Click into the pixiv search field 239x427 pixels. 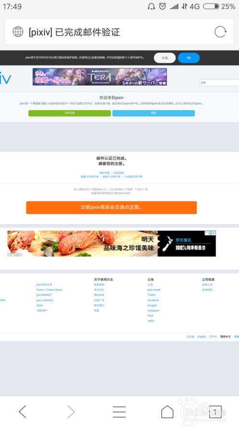(x=219, y=82)
